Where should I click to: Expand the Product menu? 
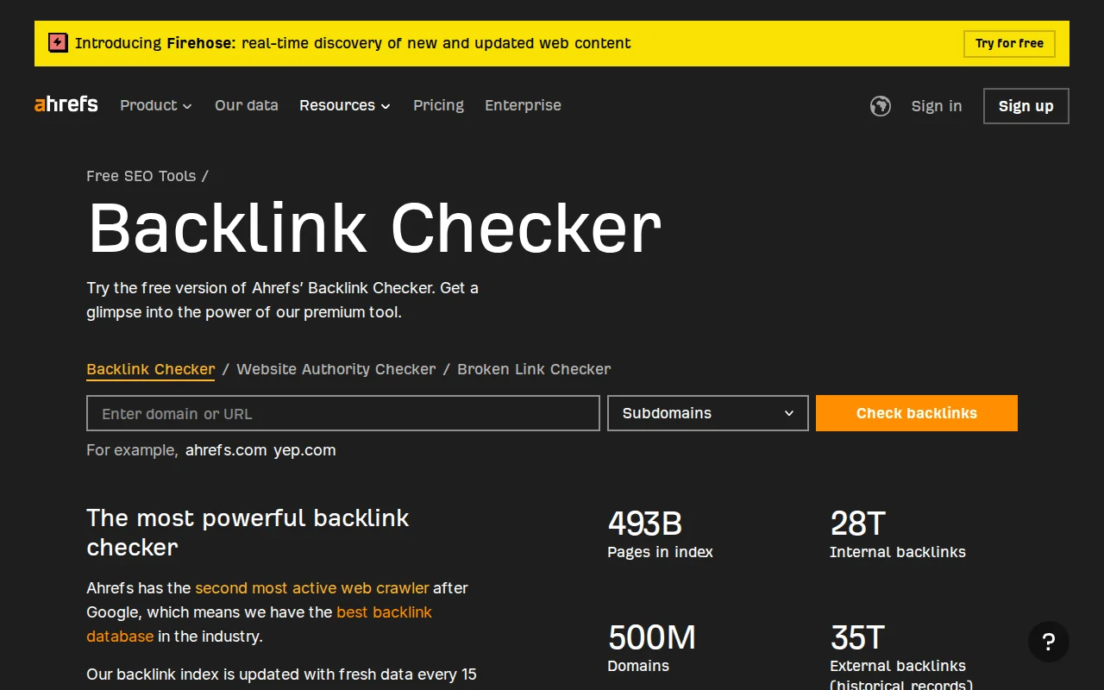pos(156,105)
